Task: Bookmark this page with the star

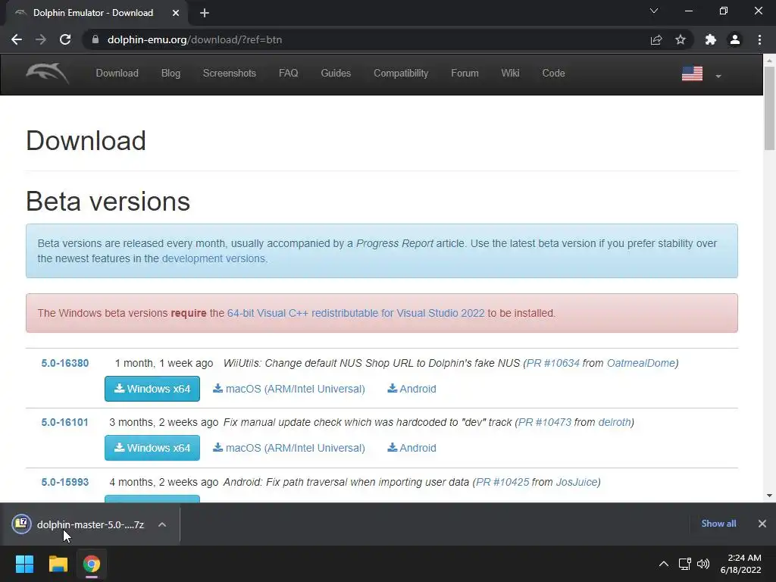Action: (681, 39)
